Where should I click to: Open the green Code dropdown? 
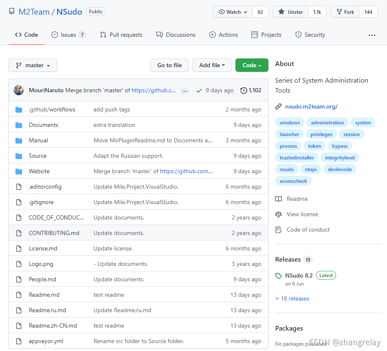(252, 66)
